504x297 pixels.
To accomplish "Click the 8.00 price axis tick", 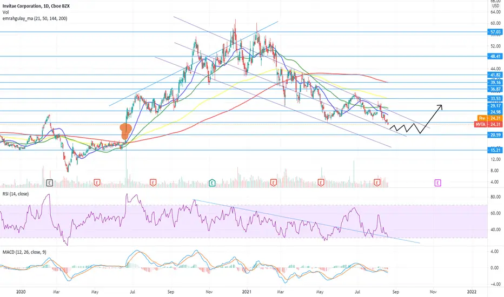I will click(495, 171).
